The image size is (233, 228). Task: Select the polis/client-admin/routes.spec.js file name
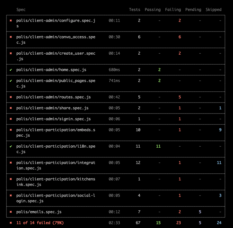point(53,97)
